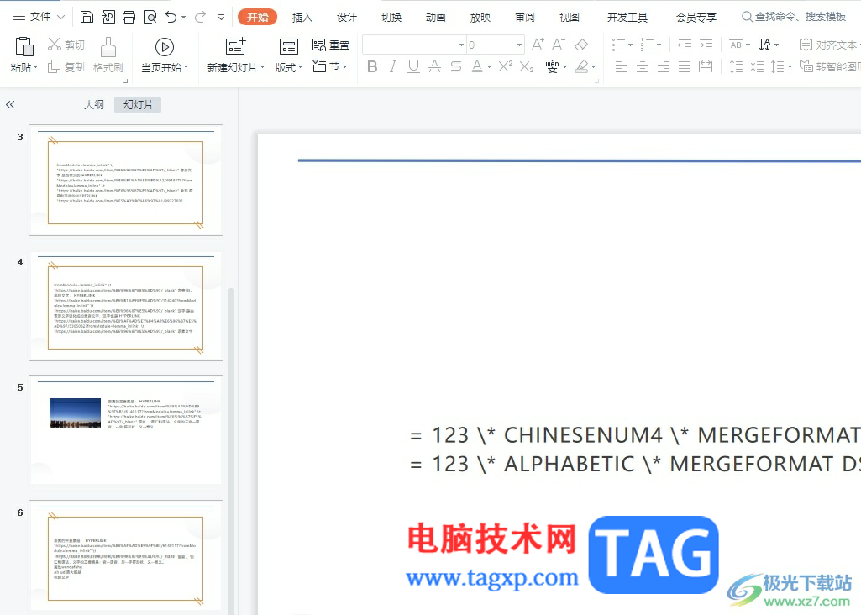861x615 pixels.
Task: Click the clear formatting eraser icon
Action: pyautogui.click(x=581, y=45)
